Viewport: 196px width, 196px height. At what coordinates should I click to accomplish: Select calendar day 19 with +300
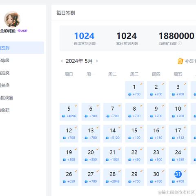coord(69,156)
